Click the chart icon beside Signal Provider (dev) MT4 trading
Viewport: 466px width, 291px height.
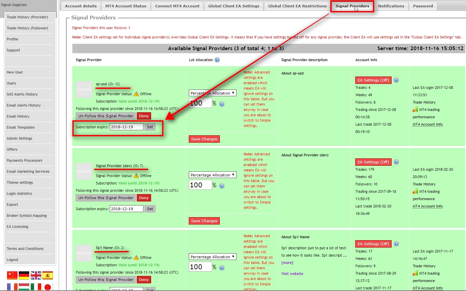(415, 191)
